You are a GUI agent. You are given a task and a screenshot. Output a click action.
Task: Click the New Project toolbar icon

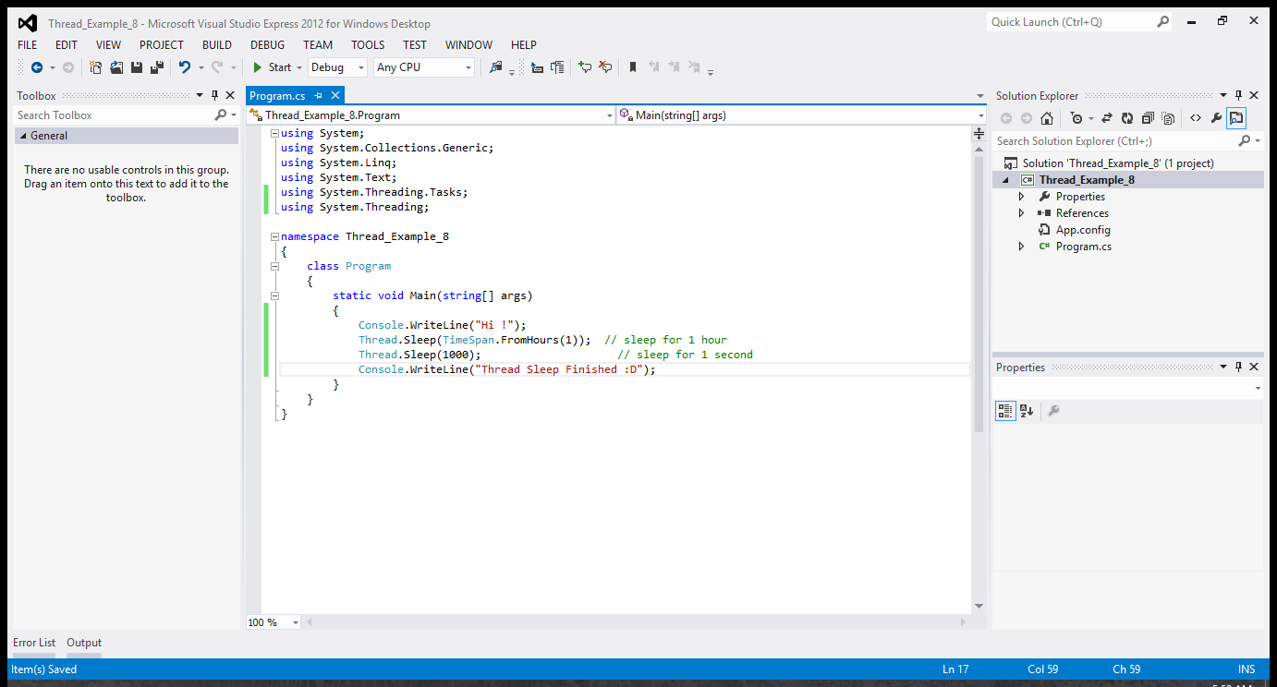[95, 67]
